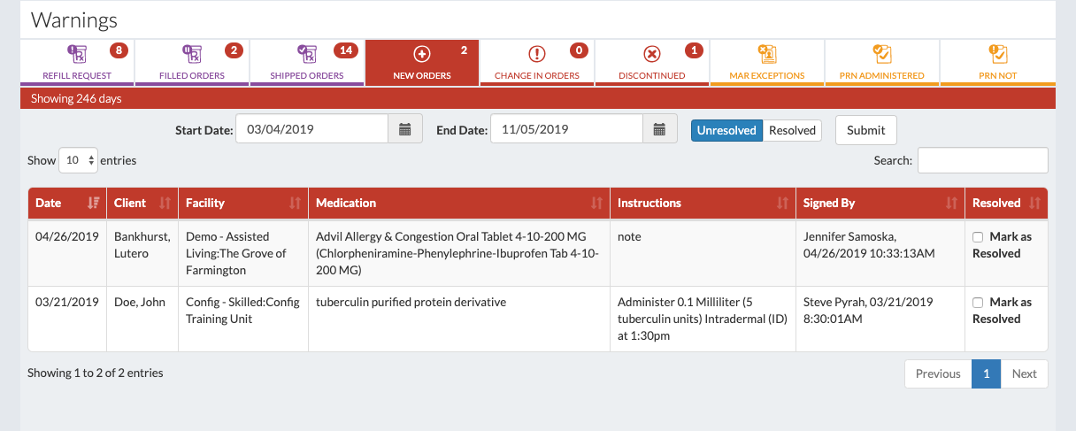Mark John Doe tuberculin order as resolved
Image resolution: width=1076 pixels, height=431 pixels.
coord(978,303)
